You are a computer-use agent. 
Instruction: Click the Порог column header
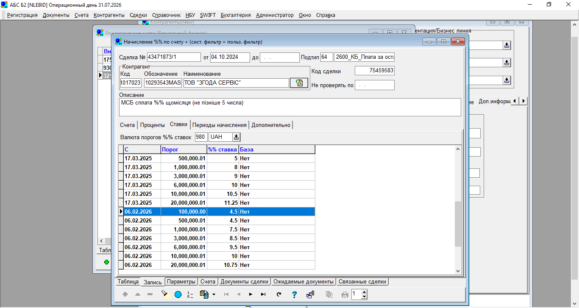tap(184, 149)
